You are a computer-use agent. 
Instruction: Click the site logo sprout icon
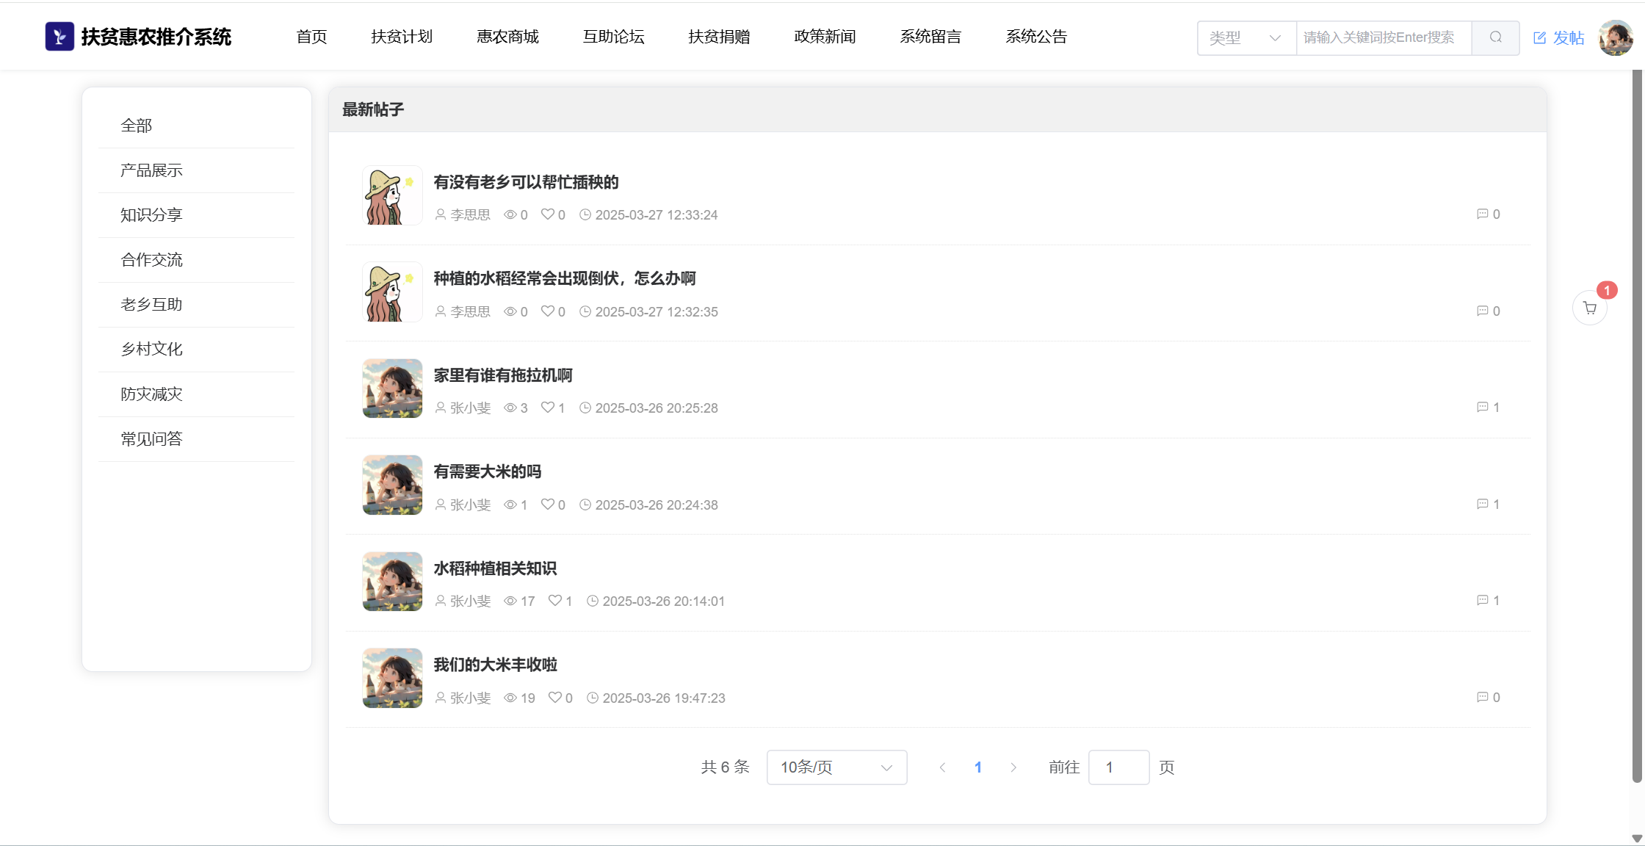tap(59, 36)
